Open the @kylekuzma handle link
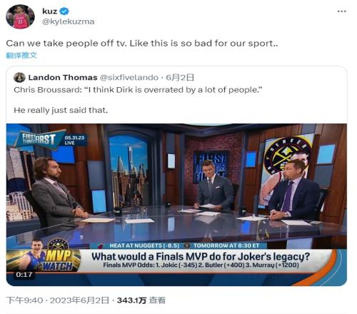This screenshot has height=314, width=357. [x=69, y=21]
